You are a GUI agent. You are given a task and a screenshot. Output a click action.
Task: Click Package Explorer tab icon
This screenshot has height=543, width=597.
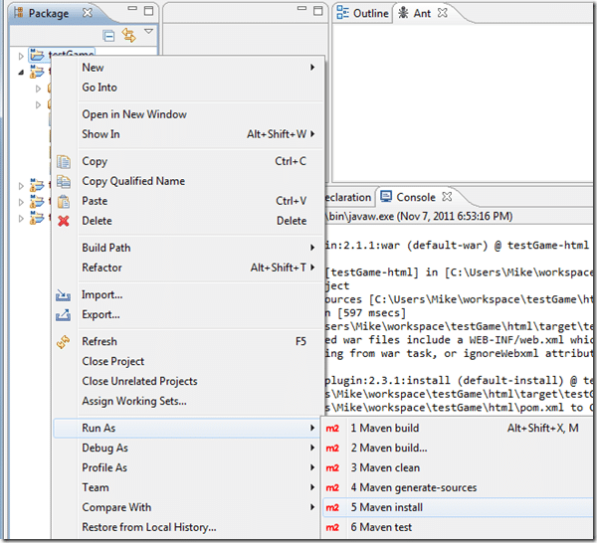[x=19, y=13]
